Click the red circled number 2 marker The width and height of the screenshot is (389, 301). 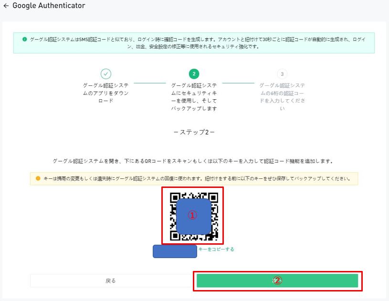pos(277,281)
